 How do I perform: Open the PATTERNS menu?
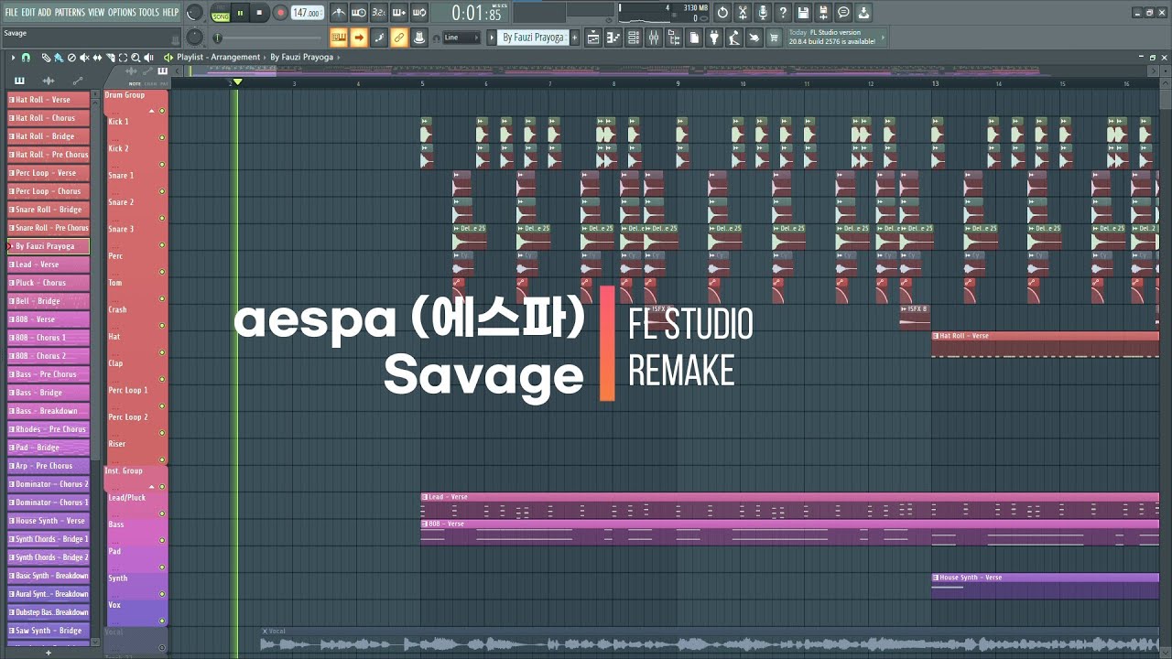(x=70, y=12)
